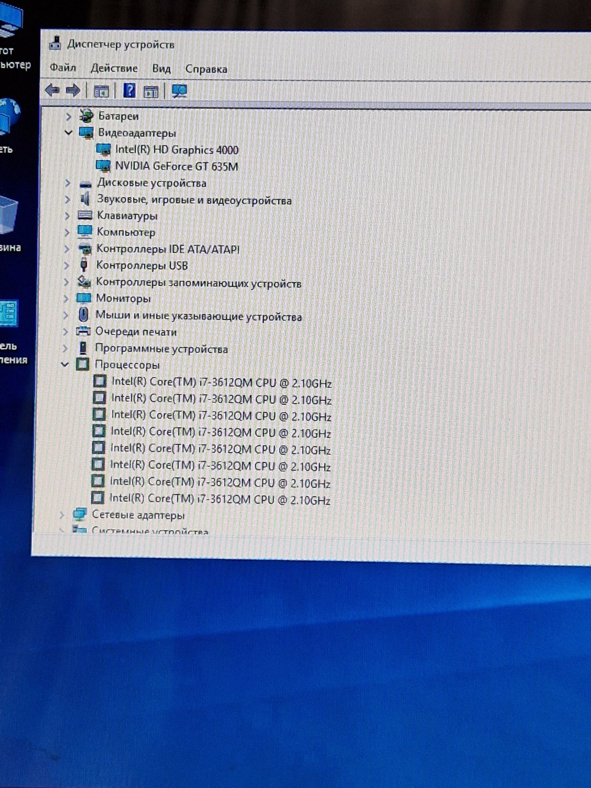Expand the Мониторы category

click(66, 299)
